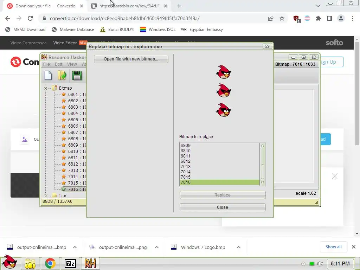Click the grayed Replace button
The height and width of the screenshot is (270, 360).
click(x=223, y=195)
